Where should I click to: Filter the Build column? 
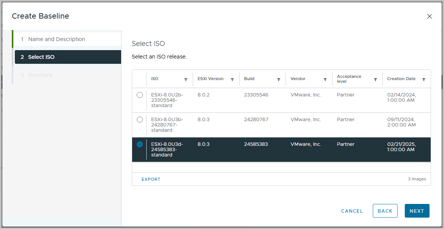[279, 79]
